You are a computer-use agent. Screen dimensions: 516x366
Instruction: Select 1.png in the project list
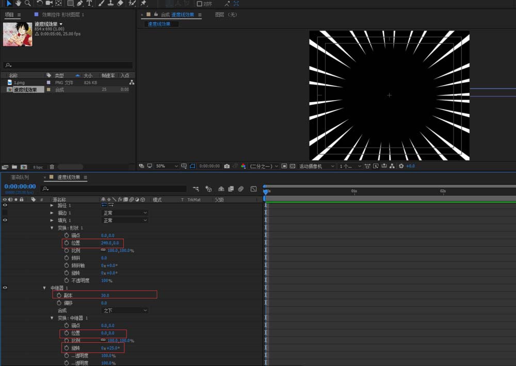click(x=19, y=83)
